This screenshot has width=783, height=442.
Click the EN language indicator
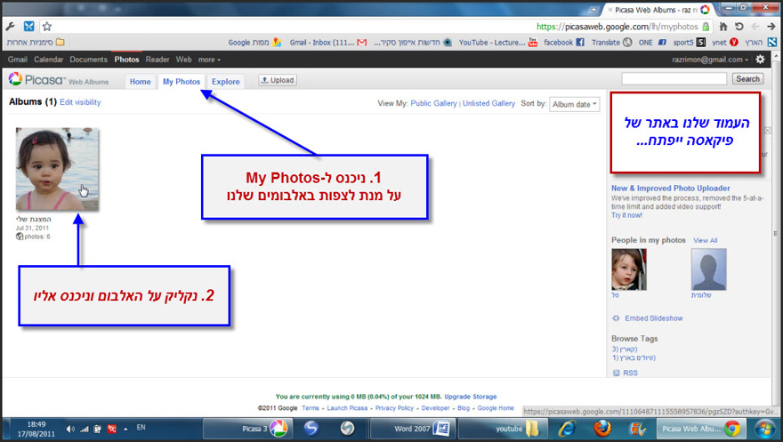[x=141, y=427]
